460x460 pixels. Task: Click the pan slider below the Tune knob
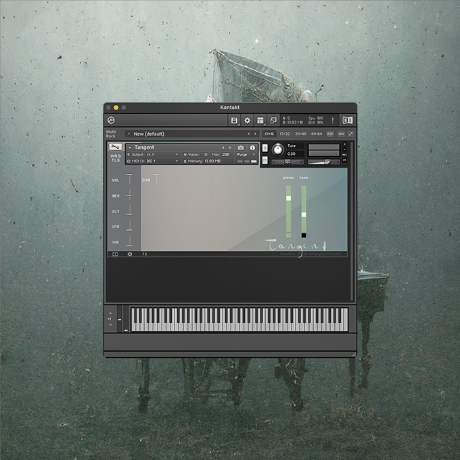tap(287, 162)
